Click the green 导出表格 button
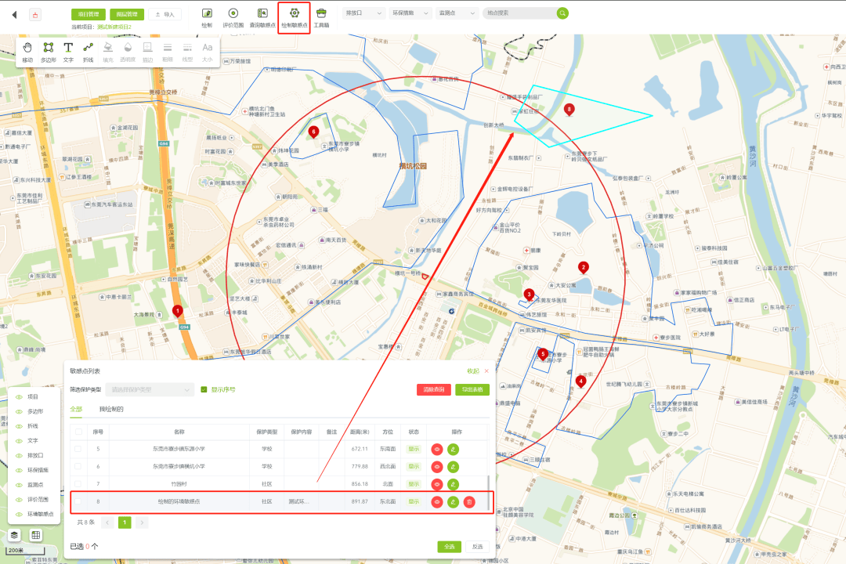846x564 pixels. (472, 389)
